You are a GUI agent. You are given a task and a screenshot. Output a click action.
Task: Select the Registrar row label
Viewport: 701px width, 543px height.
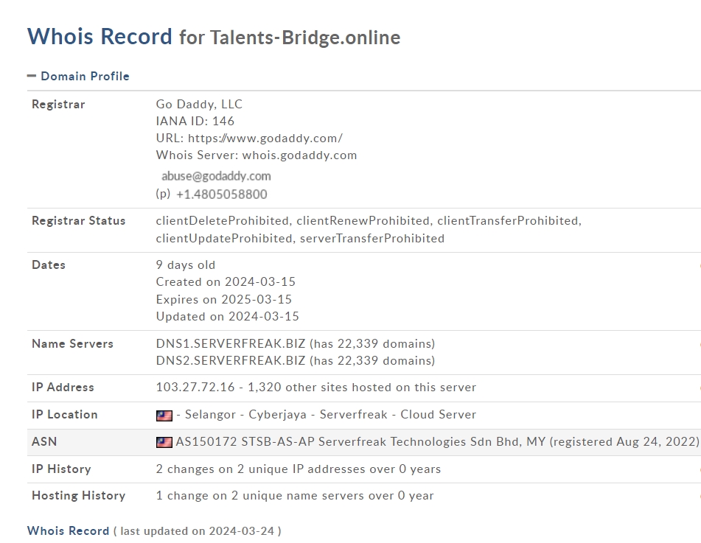point(58,104)
